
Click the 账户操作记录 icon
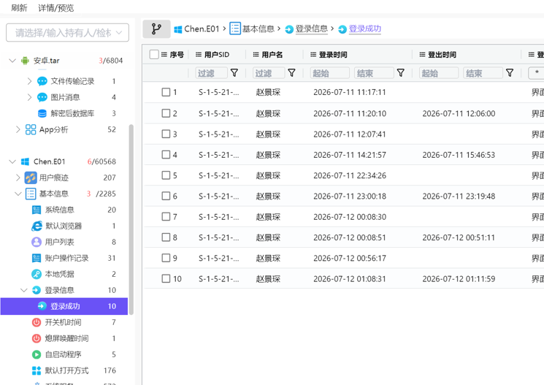(37, 258)
